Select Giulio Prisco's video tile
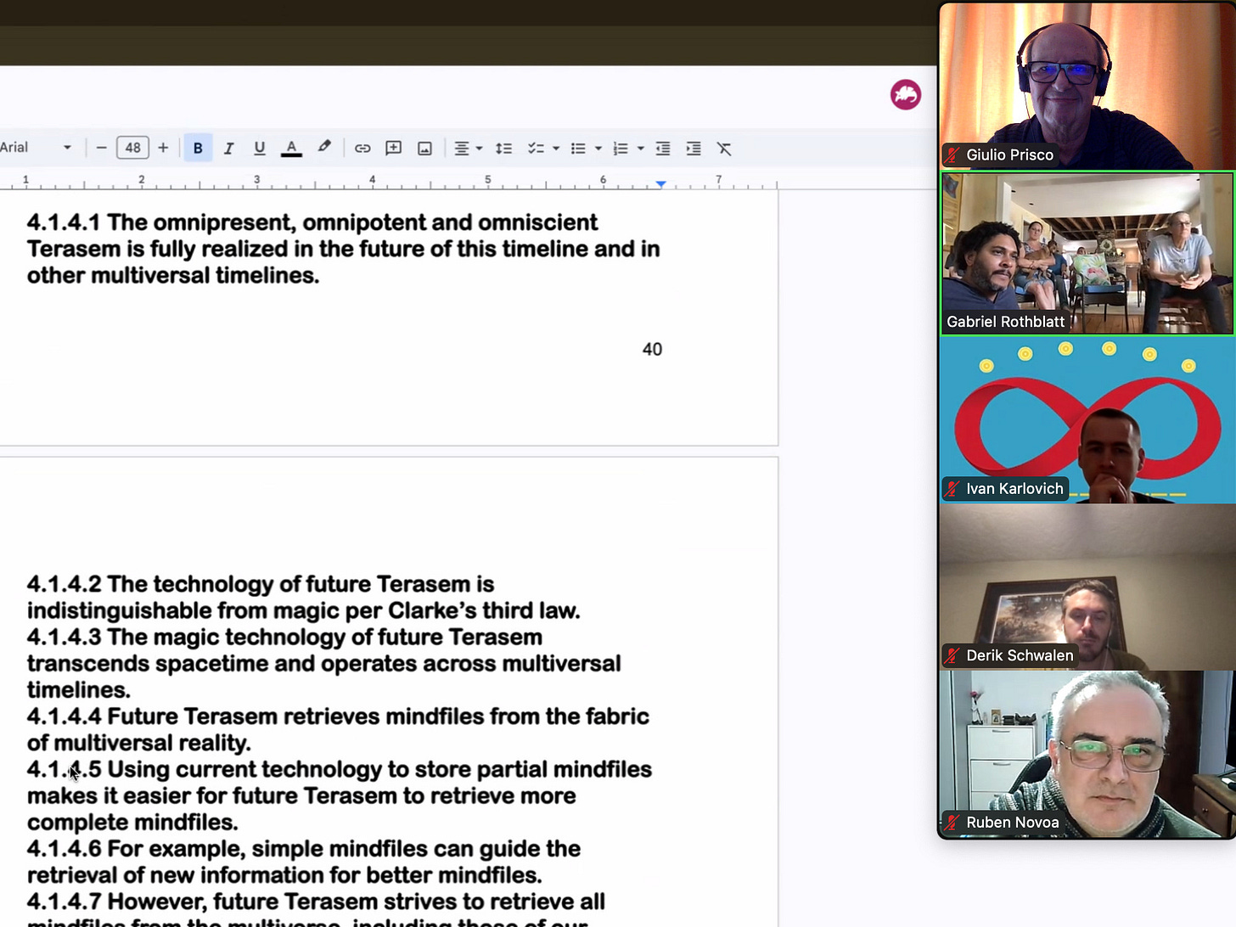The height and width of the screenshot is (927, 1236). [x=1087, y=85]
